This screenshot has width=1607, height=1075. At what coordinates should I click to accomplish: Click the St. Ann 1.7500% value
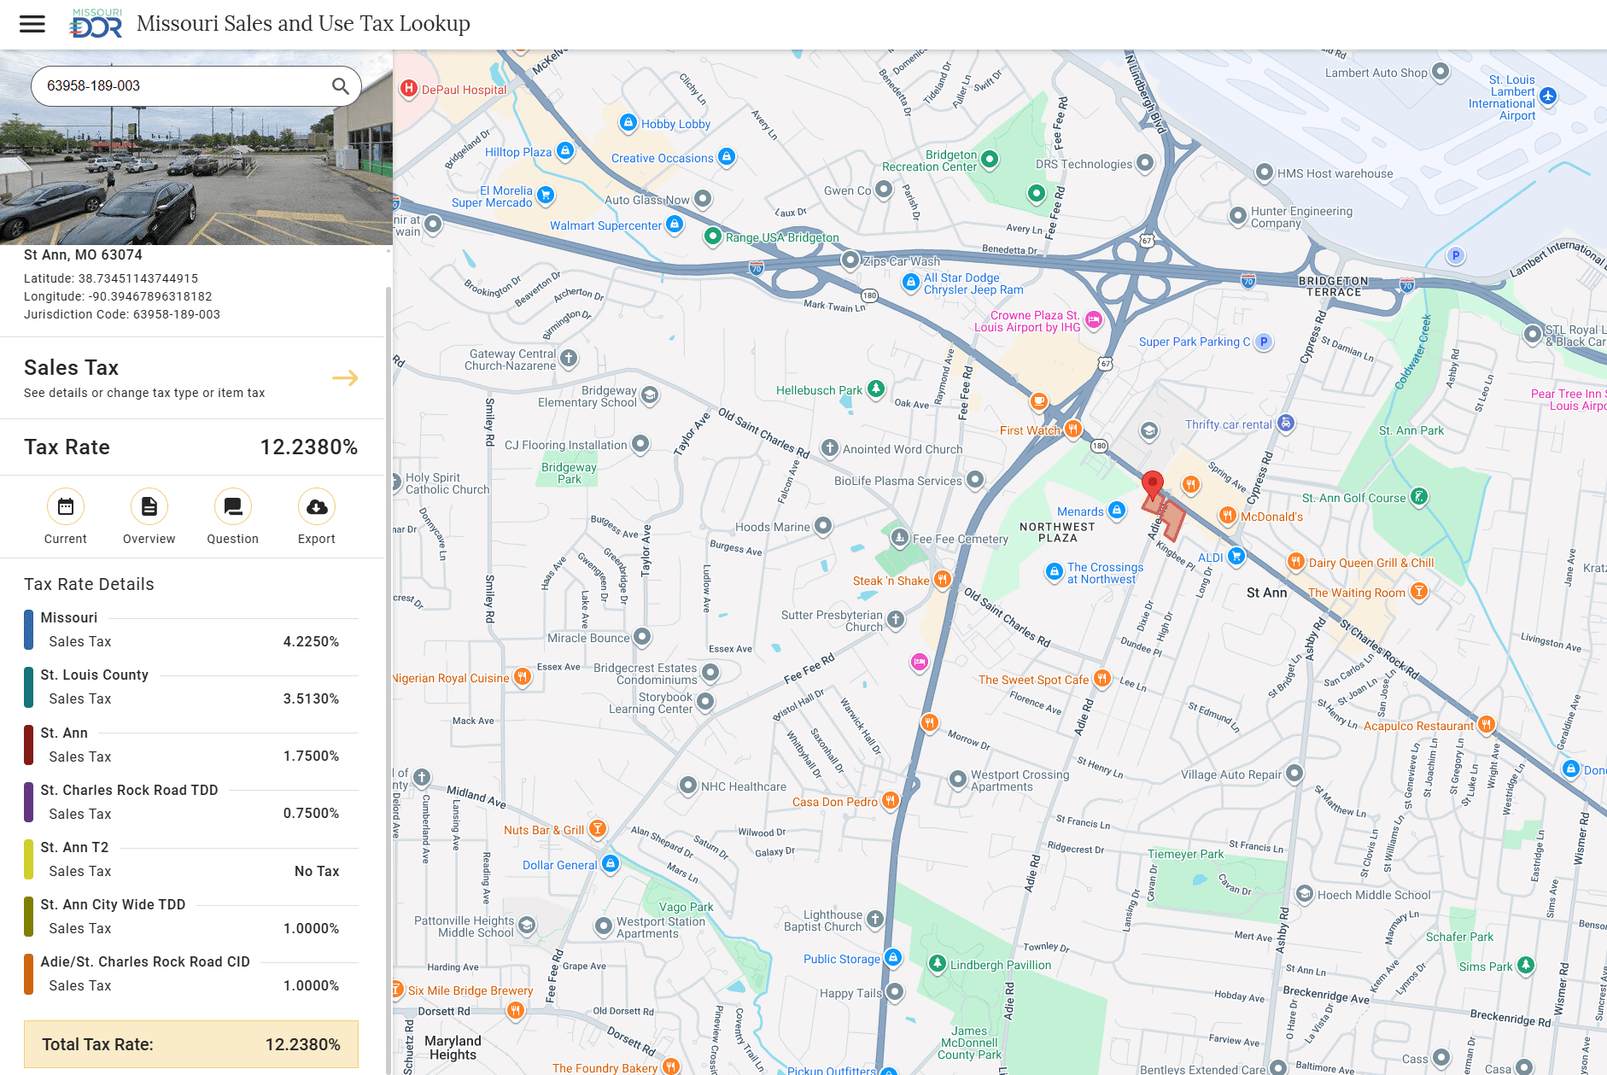coord(312,757)
